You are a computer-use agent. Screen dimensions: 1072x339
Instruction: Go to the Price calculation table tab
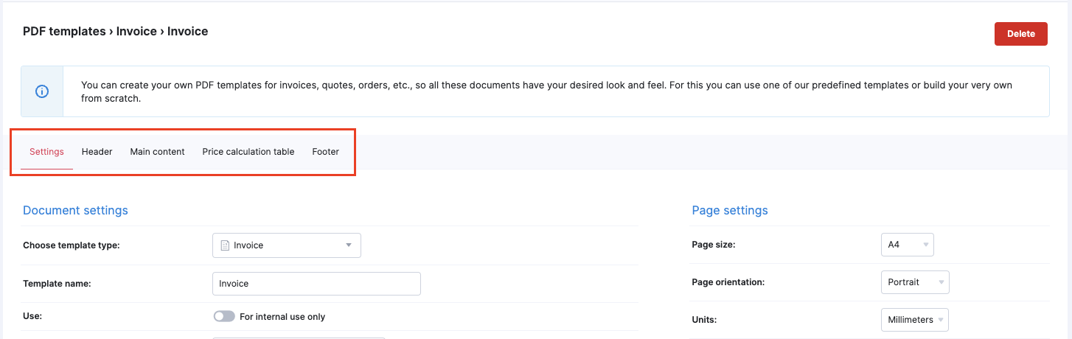[248, 152]
